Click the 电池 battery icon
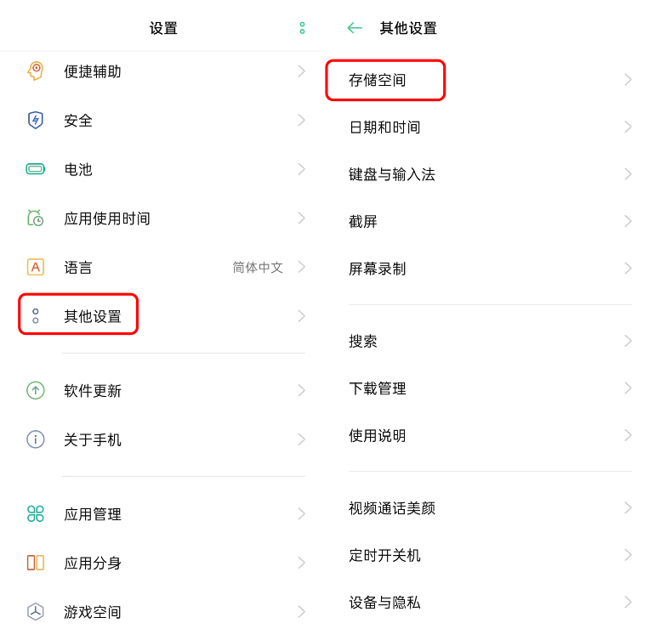654x640 pixels. point(35,169)
